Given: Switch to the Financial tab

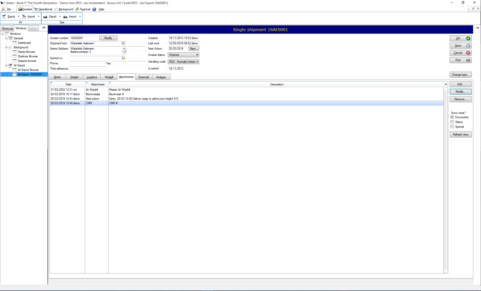Looking at the screenshot, I should [143, 77].
